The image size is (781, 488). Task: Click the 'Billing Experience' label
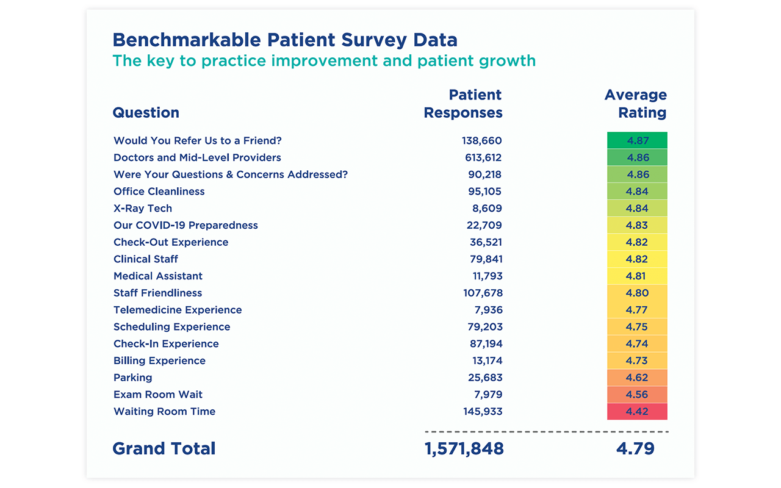pos(159,361)
